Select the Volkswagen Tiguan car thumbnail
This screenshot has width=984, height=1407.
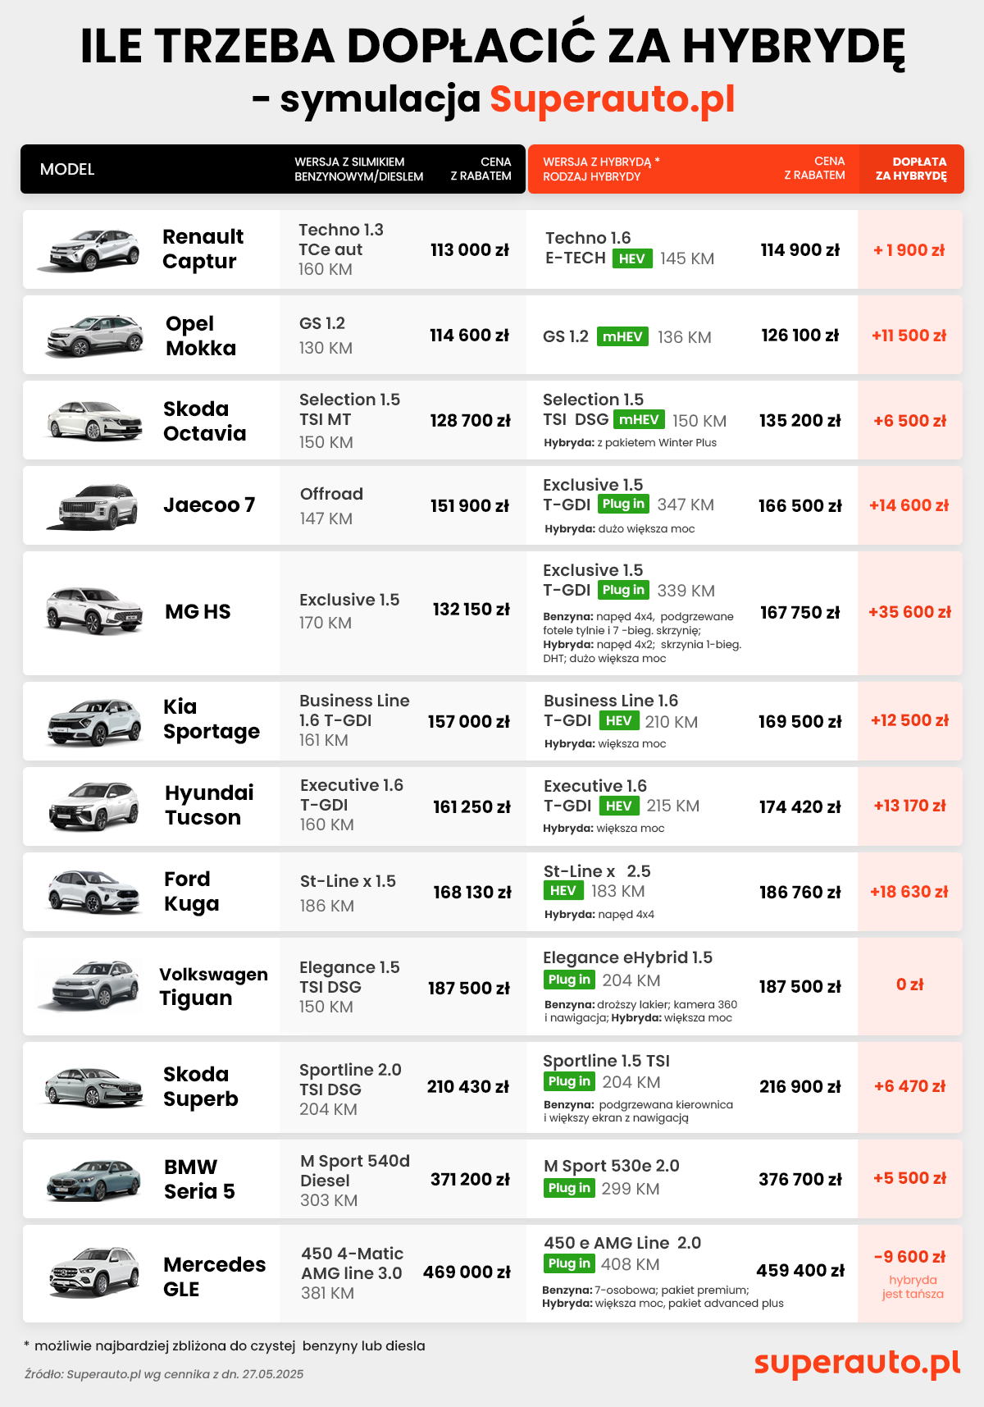pos(90,985)
